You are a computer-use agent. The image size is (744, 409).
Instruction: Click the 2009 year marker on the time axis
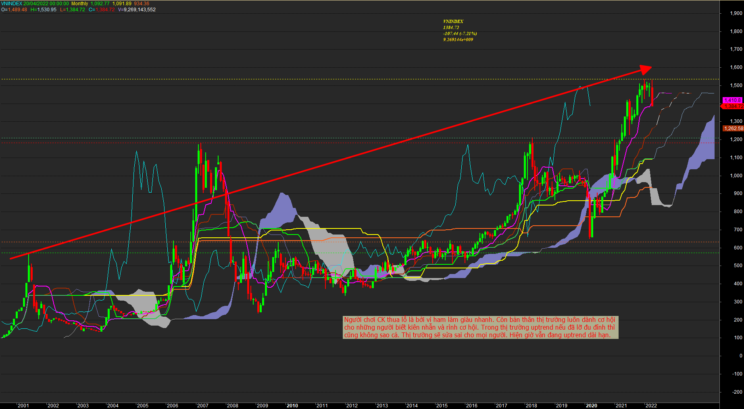pos(263,406)
